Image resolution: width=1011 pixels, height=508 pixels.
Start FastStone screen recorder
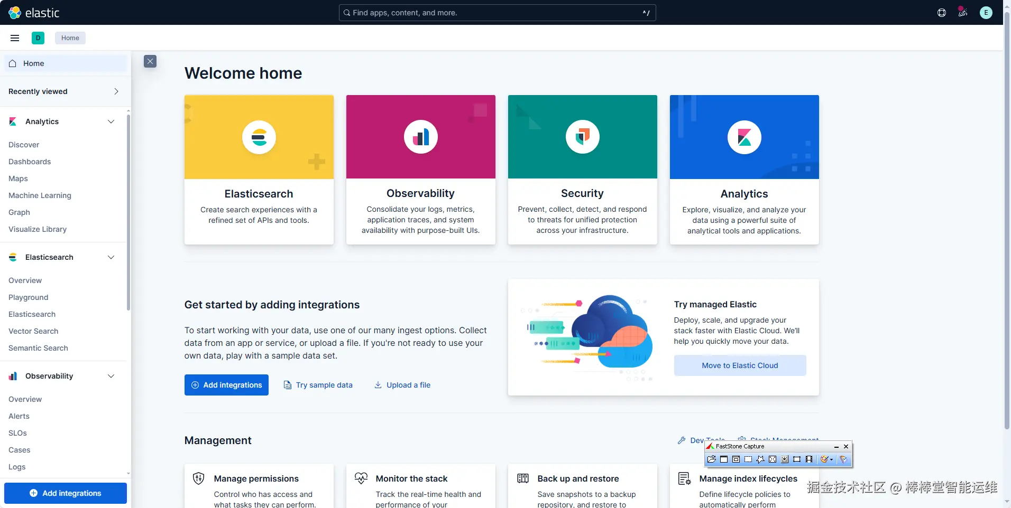(809, 459)
